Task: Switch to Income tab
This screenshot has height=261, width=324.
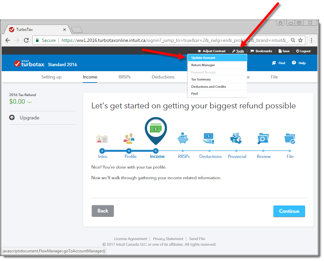Action: pos(90,77)
